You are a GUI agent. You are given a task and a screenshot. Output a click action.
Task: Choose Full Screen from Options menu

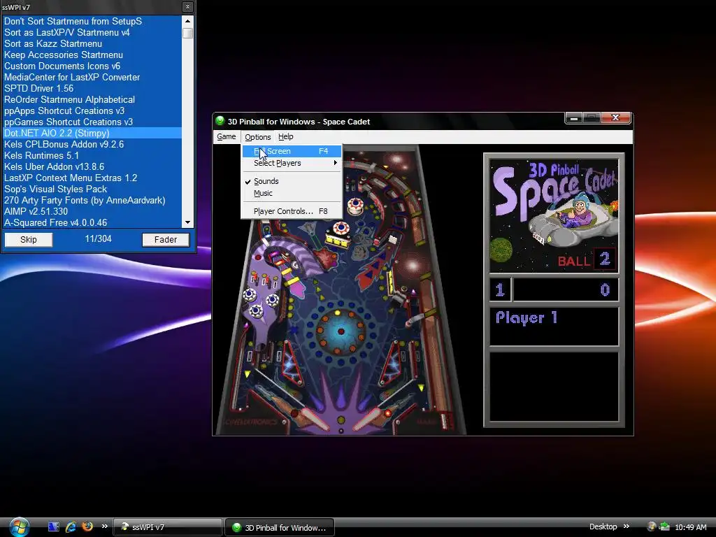292,151
